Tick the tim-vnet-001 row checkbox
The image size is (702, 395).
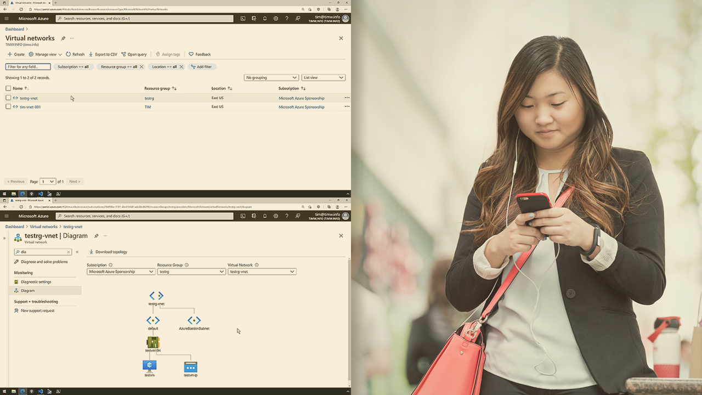[8, 106]
